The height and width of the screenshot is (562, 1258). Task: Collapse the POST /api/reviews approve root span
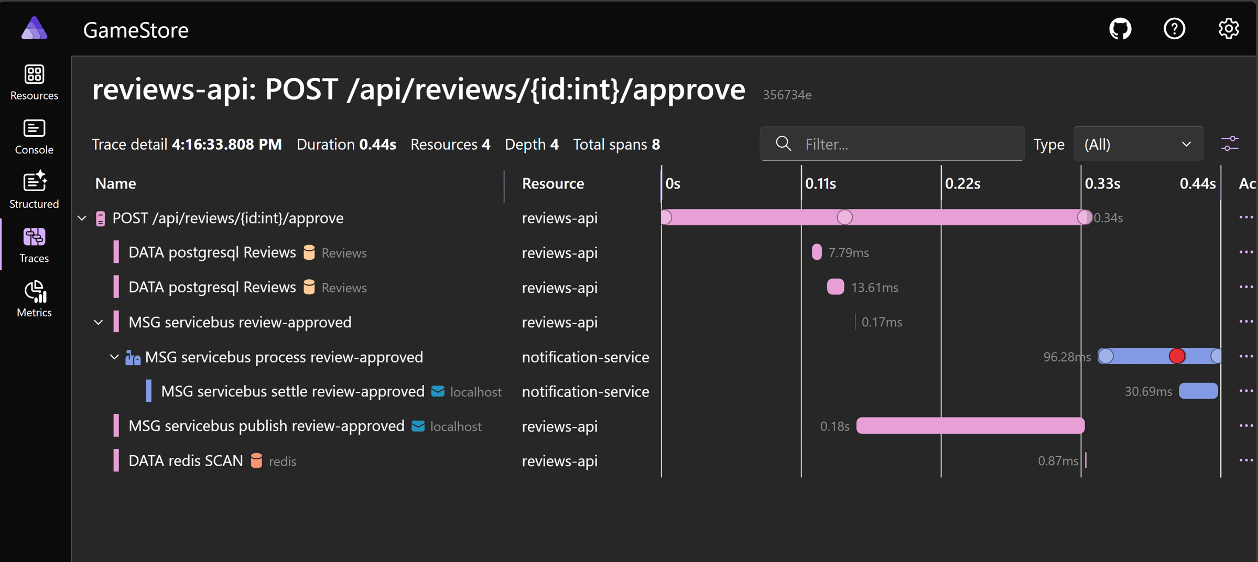pos(82,218)
